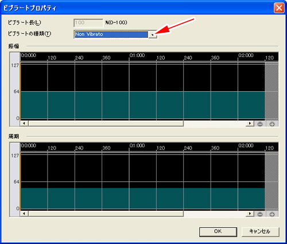Click left scroll arrow of period graph

pos(24,214)
